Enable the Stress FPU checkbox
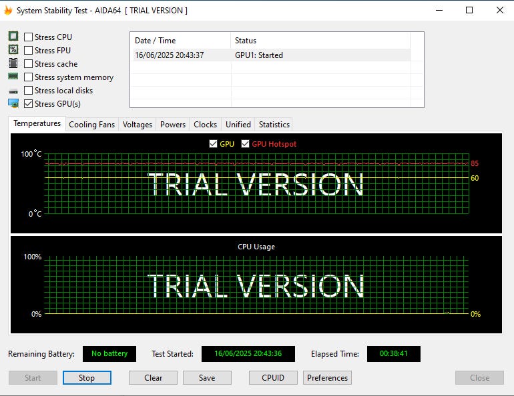 29,51
